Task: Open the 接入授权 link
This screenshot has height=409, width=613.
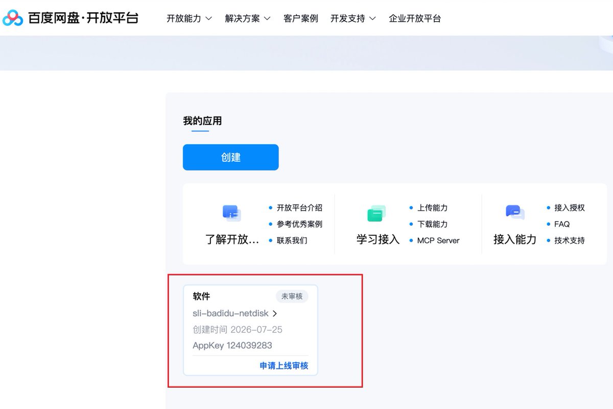Action: pos(570,208)
